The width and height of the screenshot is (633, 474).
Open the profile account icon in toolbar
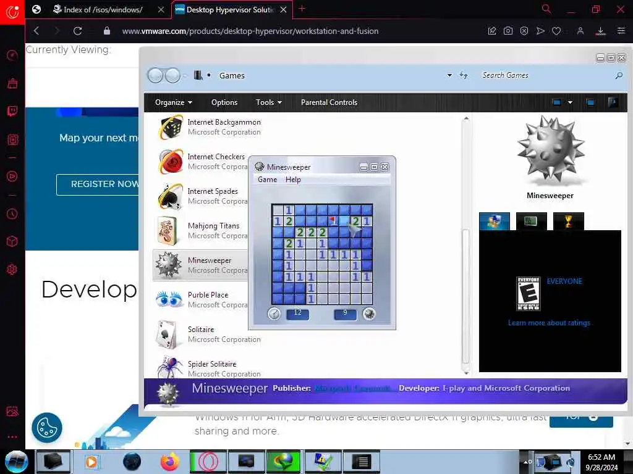[x=580, y=31]
